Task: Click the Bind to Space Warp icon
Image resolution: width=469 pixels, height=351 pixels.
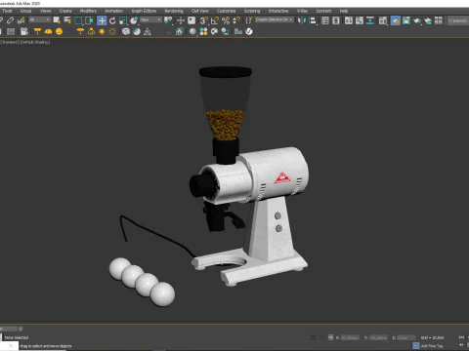Action: click(x=21, y=20)
